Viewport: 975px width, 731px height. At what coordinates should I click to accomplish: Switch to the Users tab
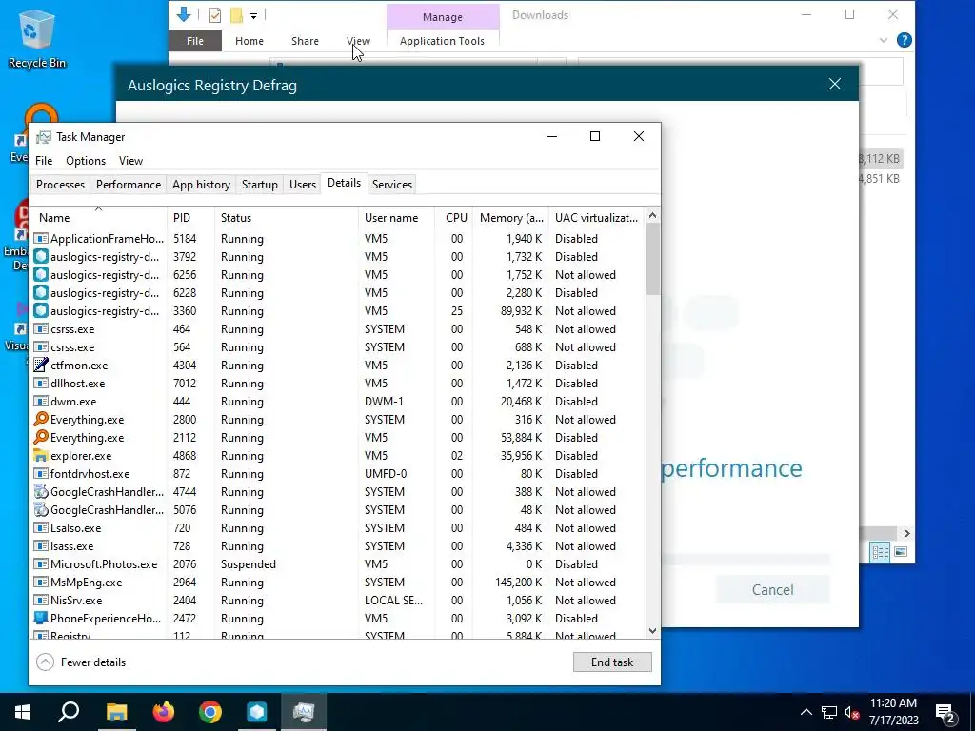(302, 185)
